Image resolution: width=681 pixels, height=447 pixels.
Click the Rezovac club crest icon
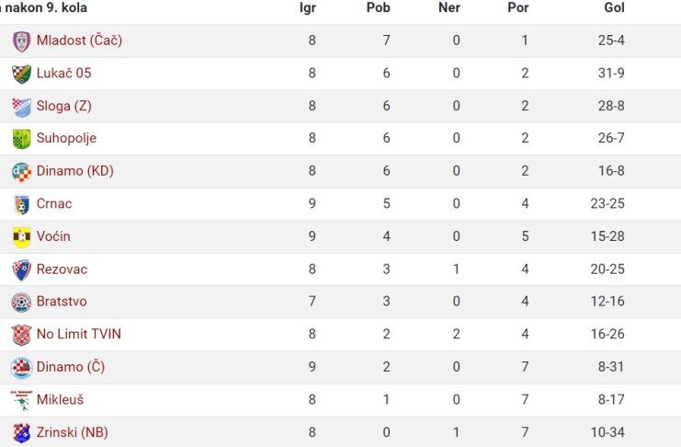[x=21, y=270]
